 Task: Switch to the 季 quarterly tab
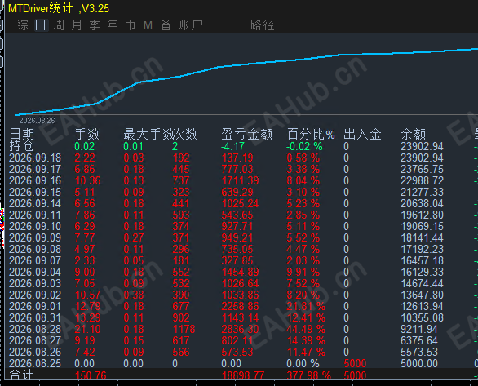[95, 25]
